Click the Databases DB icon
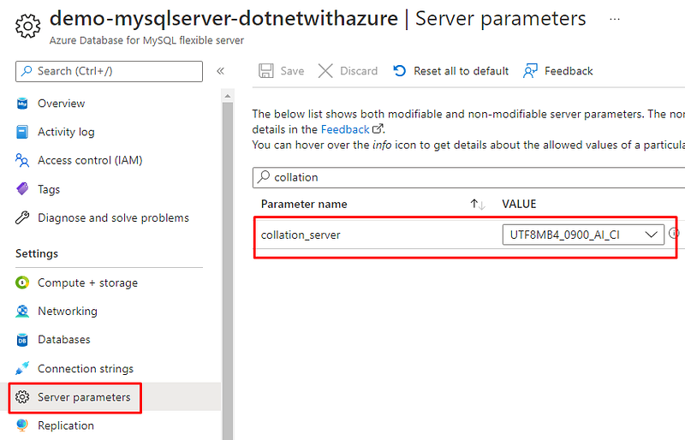 point(22,340)
